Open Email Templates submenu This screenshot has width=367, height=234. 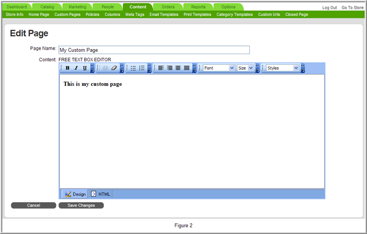(x=164, y=15)
